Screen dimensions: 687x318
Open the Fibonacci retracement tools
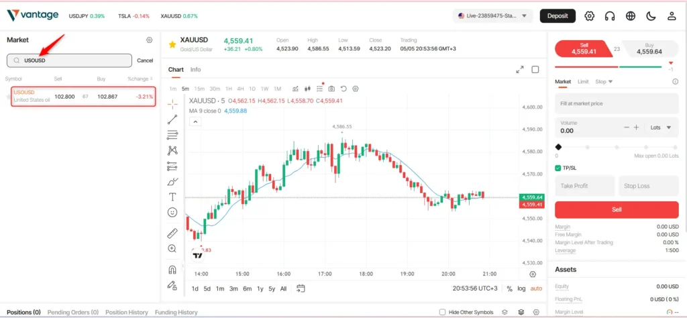[172, 135]
